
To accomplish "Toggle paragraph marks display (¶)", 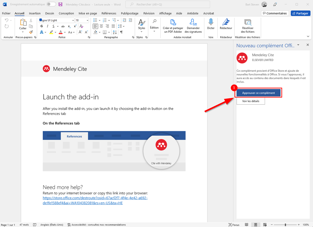I will click(x=121, y=32).
